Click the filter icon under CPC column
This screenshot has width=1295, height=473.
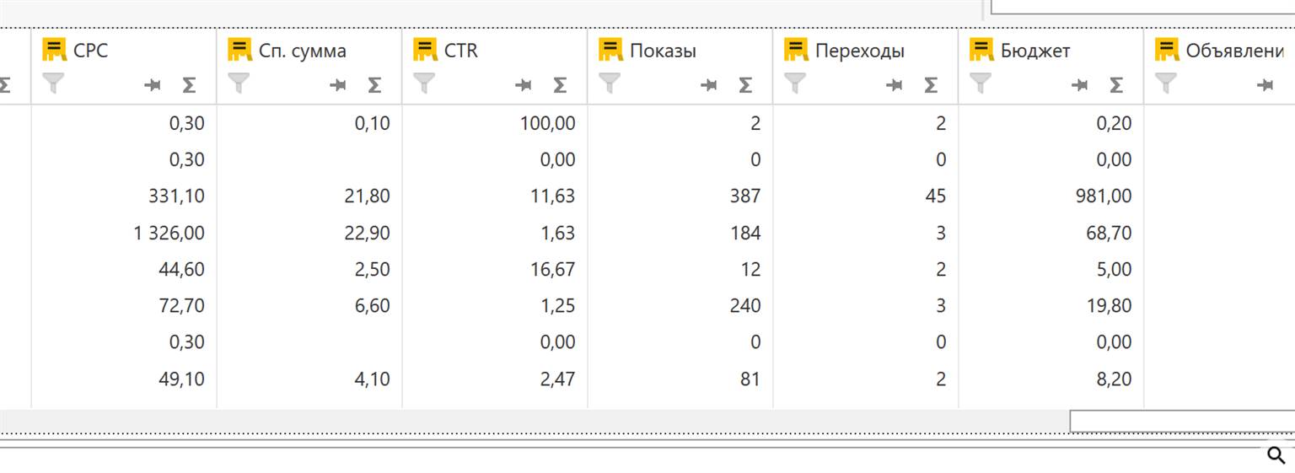[x=53, y=83]
